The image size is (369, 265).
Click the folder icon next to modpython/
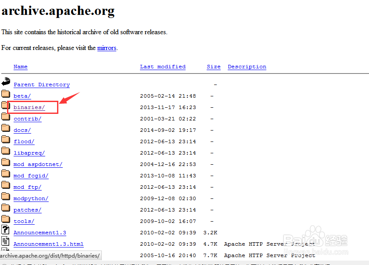click(6, 196)
